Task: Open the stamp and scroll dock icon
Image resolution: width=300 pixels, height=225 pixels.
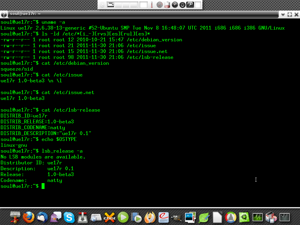Action: pos(15,217)
